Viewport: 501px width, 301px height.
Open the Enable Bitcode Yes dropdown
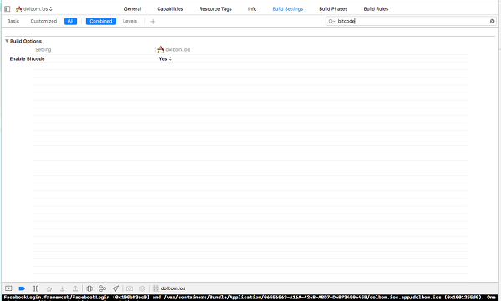(165, 58)
